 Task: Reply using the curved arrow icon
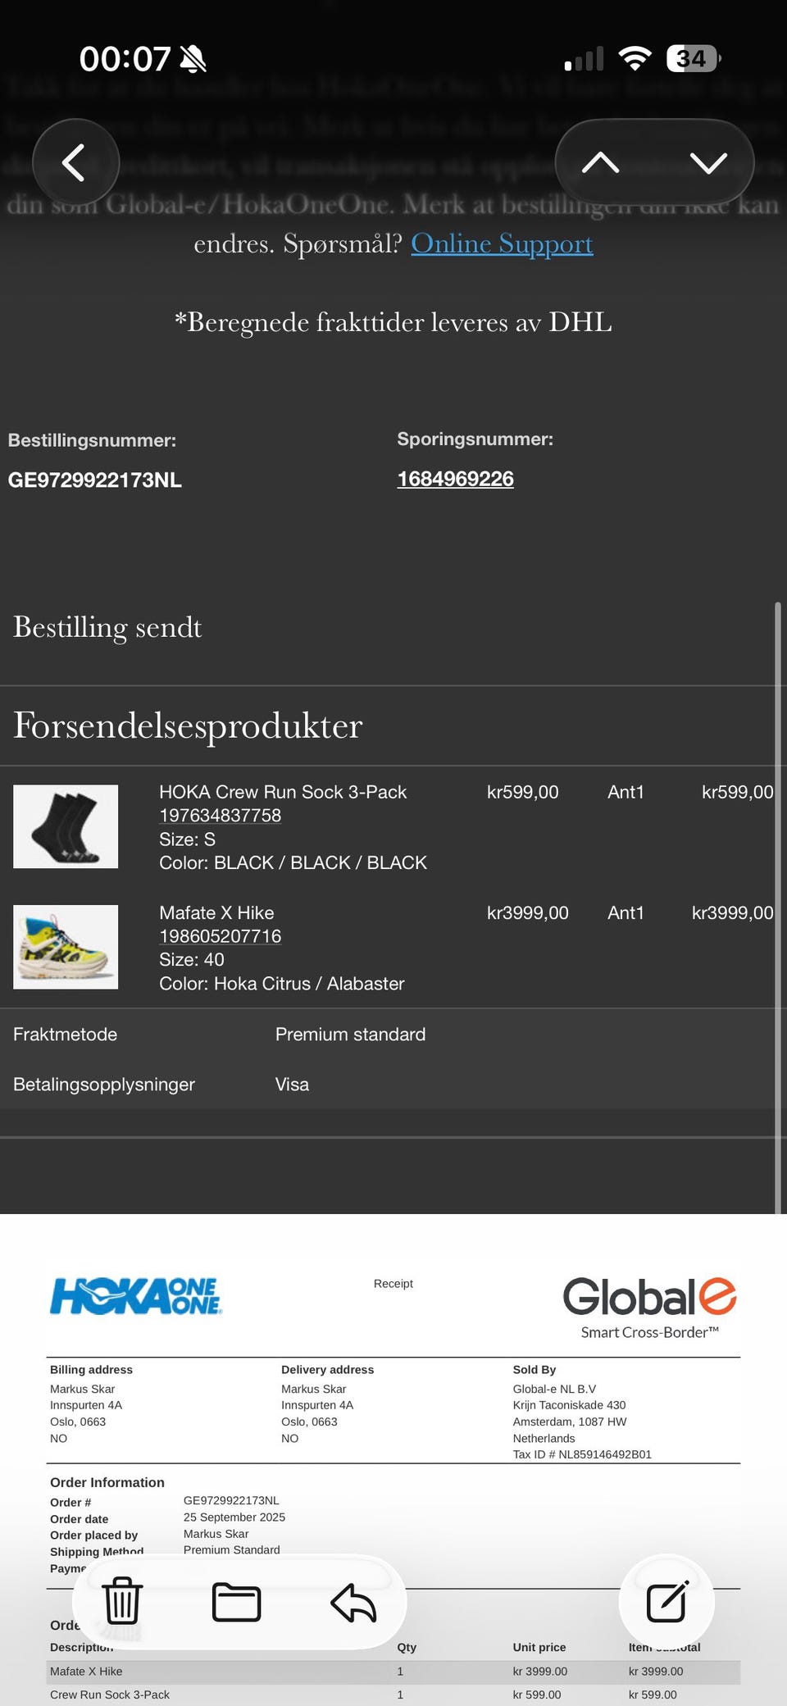[353, 1603]
